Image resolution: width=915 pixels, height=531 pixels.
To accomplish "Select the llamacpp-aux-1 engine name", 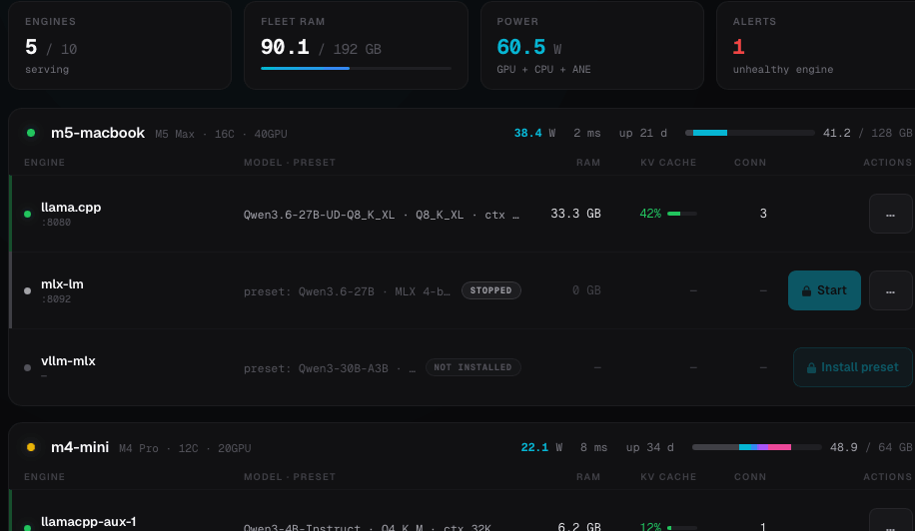I will tap(89, 522).
